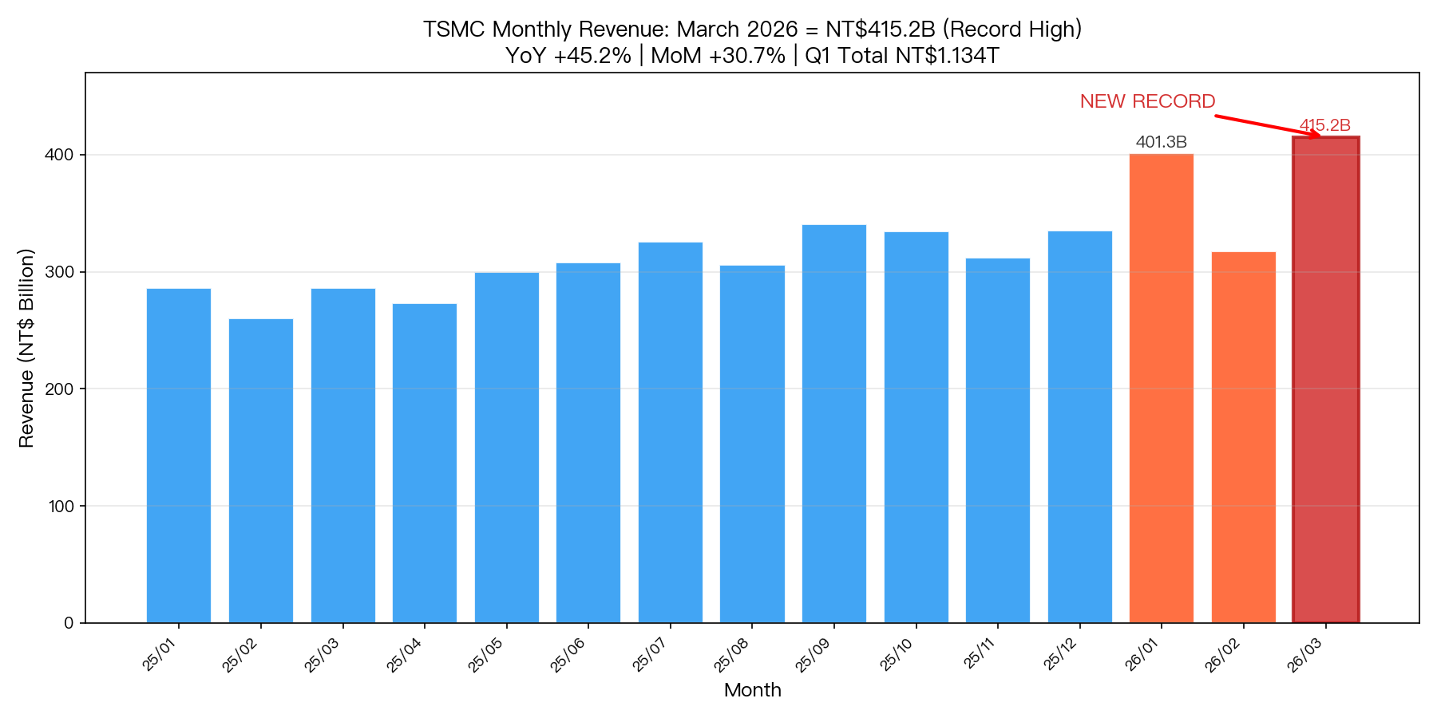Click the 100 y-axis tick label
Image resolution: width=1437 pixels, height=718 pixels.
tap(63, 506)
